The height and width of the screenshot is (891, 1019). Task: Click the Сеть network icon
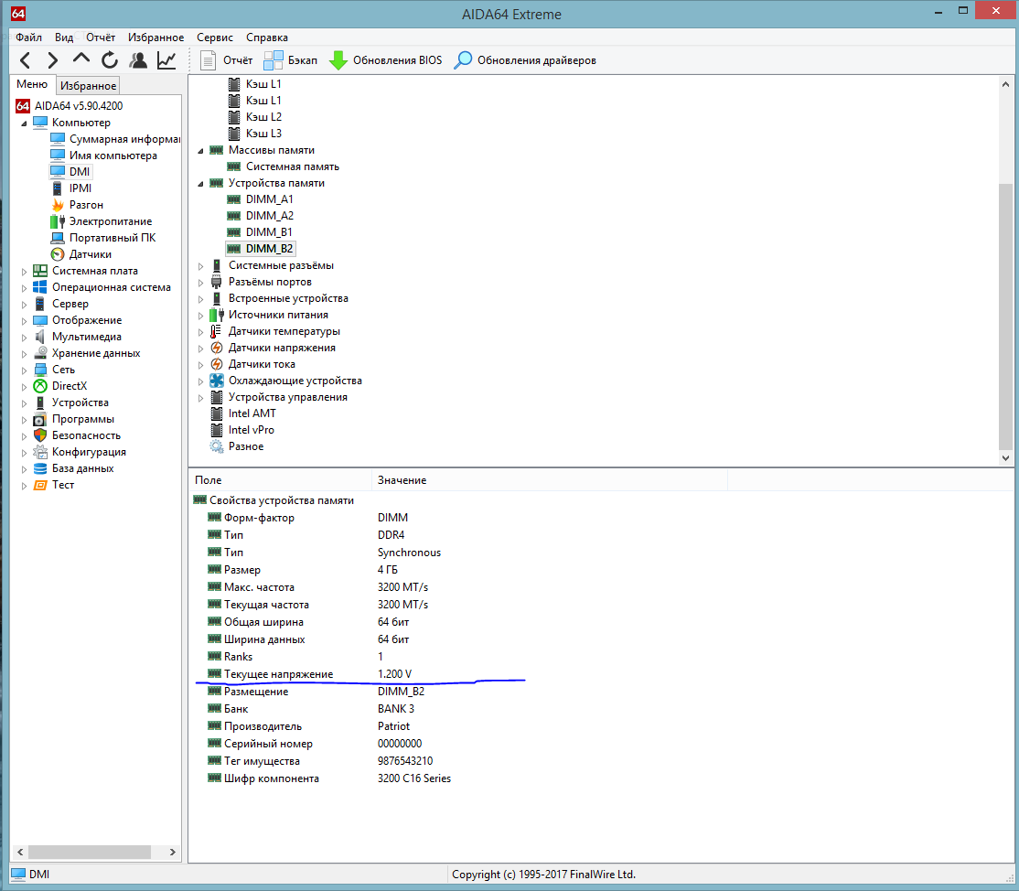click(40, 370)
